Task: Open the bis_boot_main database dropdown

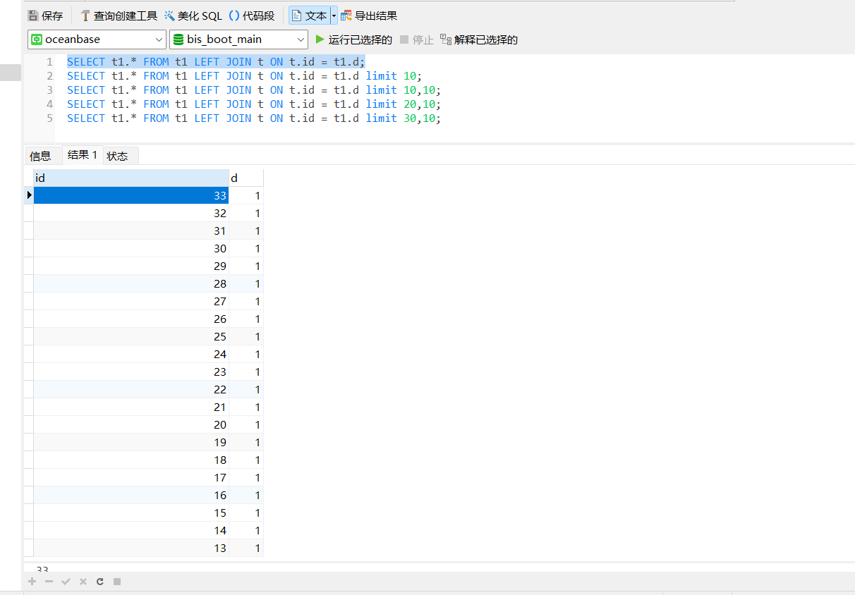Action: [238, 39]
